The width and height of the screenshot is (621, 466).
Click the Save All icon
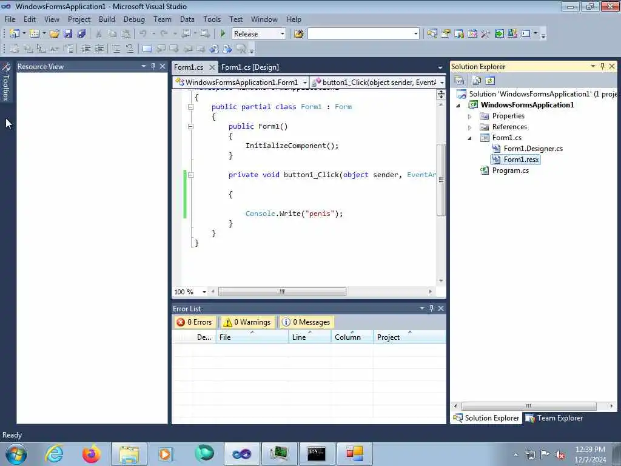pos(82,34)
